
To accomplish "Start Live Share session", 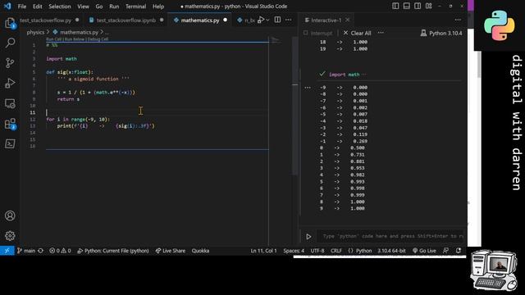I will point(171,251).
